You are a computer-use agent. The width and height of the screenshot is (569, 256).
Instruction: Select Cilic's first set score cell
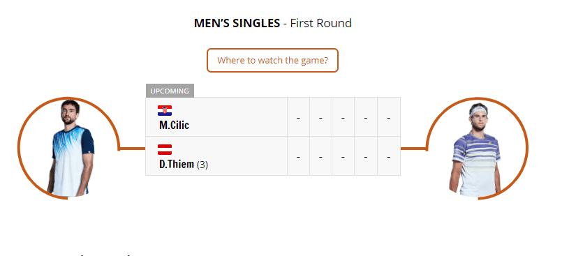pyautogui.click(x=298, y=117)
